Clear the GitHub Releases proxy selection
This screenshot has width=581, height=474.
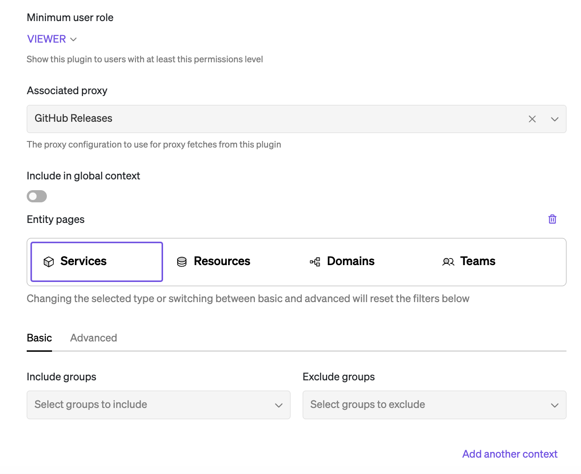532,119
